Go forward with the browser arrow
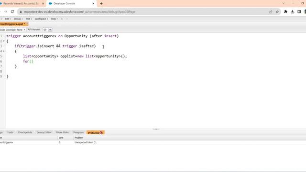Screen dimensions: 306x172 pos(5,11)
